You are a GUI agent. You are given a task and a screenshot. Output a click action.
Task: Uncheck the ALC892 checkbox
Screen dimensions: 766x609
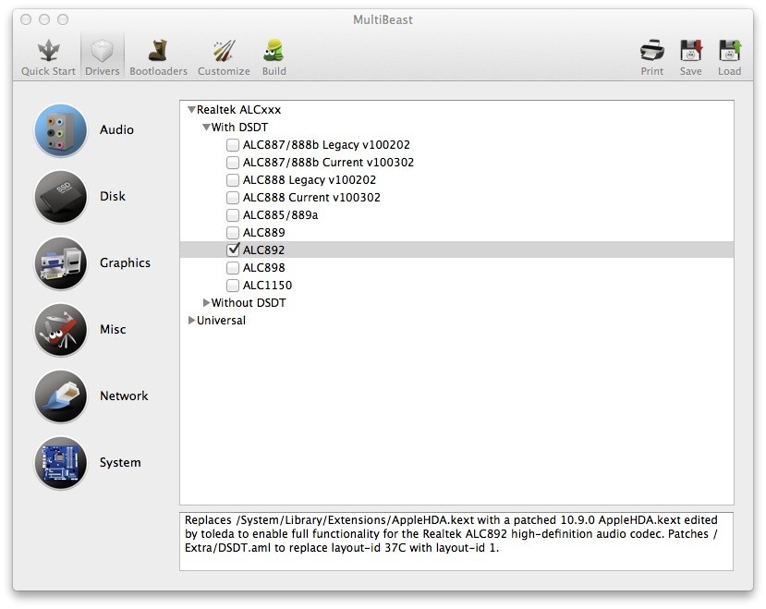tap(233, 250)
